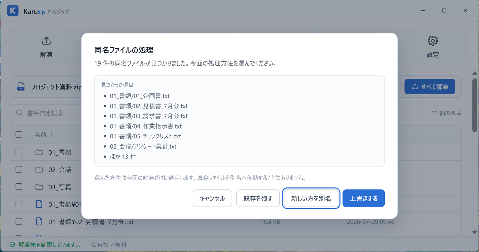Screen dimensions: 479x252
Task: Click the 2026-07-29 09:46 date cell
Action: coord(370,222)
